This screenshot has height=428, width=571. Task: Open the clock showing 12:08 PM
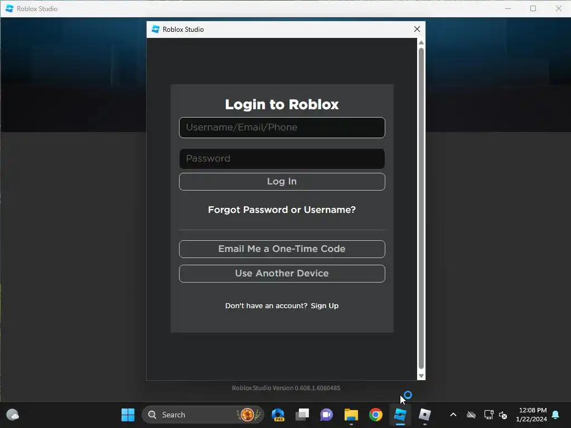(x=531, y=415)
